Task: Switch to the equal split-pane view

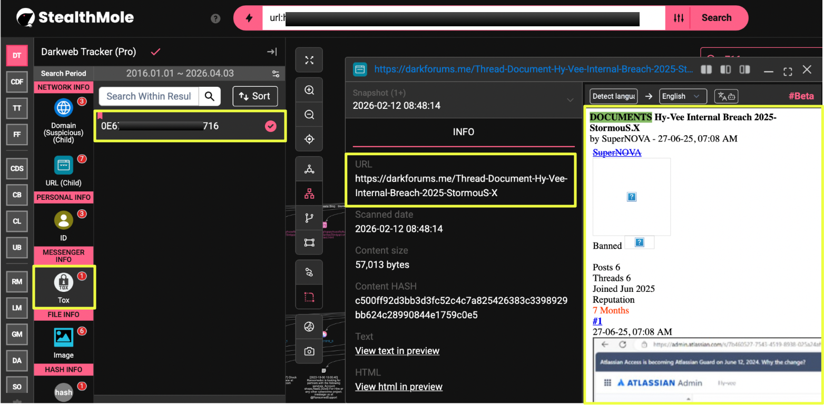Action: [x=706, y=69]
